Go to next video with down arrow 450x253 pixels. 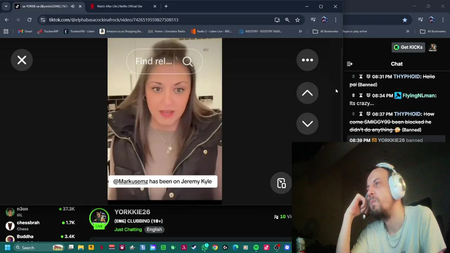tap(307, 123)
